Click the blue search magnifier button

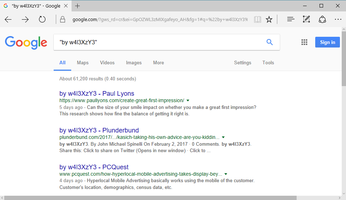point(269,42)
